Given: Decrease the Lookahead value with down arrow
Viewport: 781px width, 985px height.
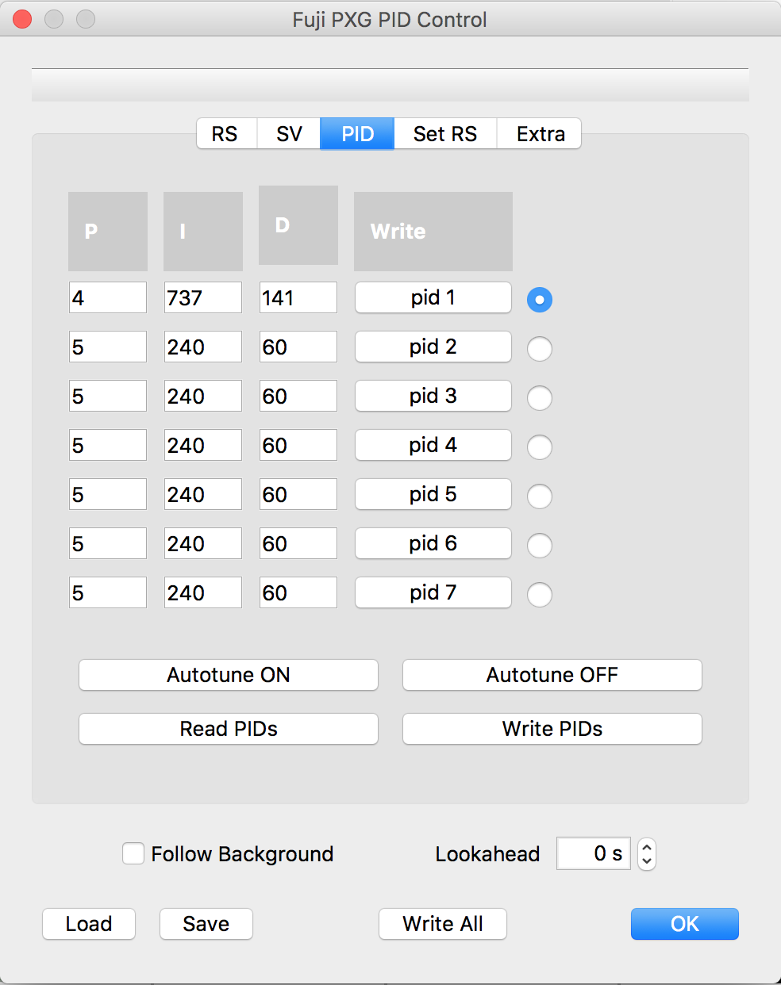Looking at the screenshot, I should pos(647,861).
